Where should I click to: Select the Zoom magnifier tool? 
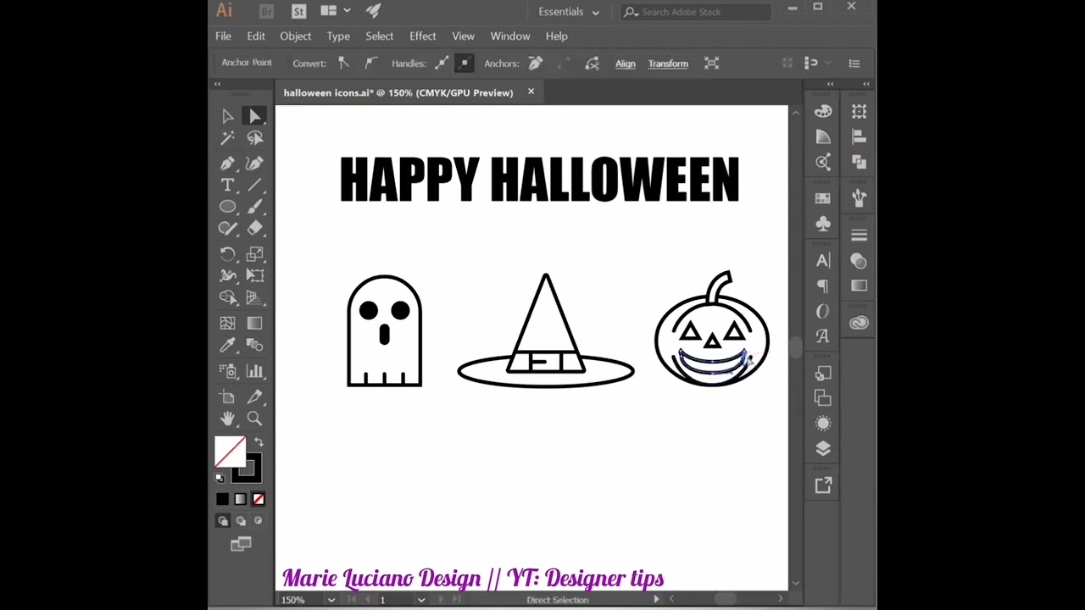click(x=254, y=419)
